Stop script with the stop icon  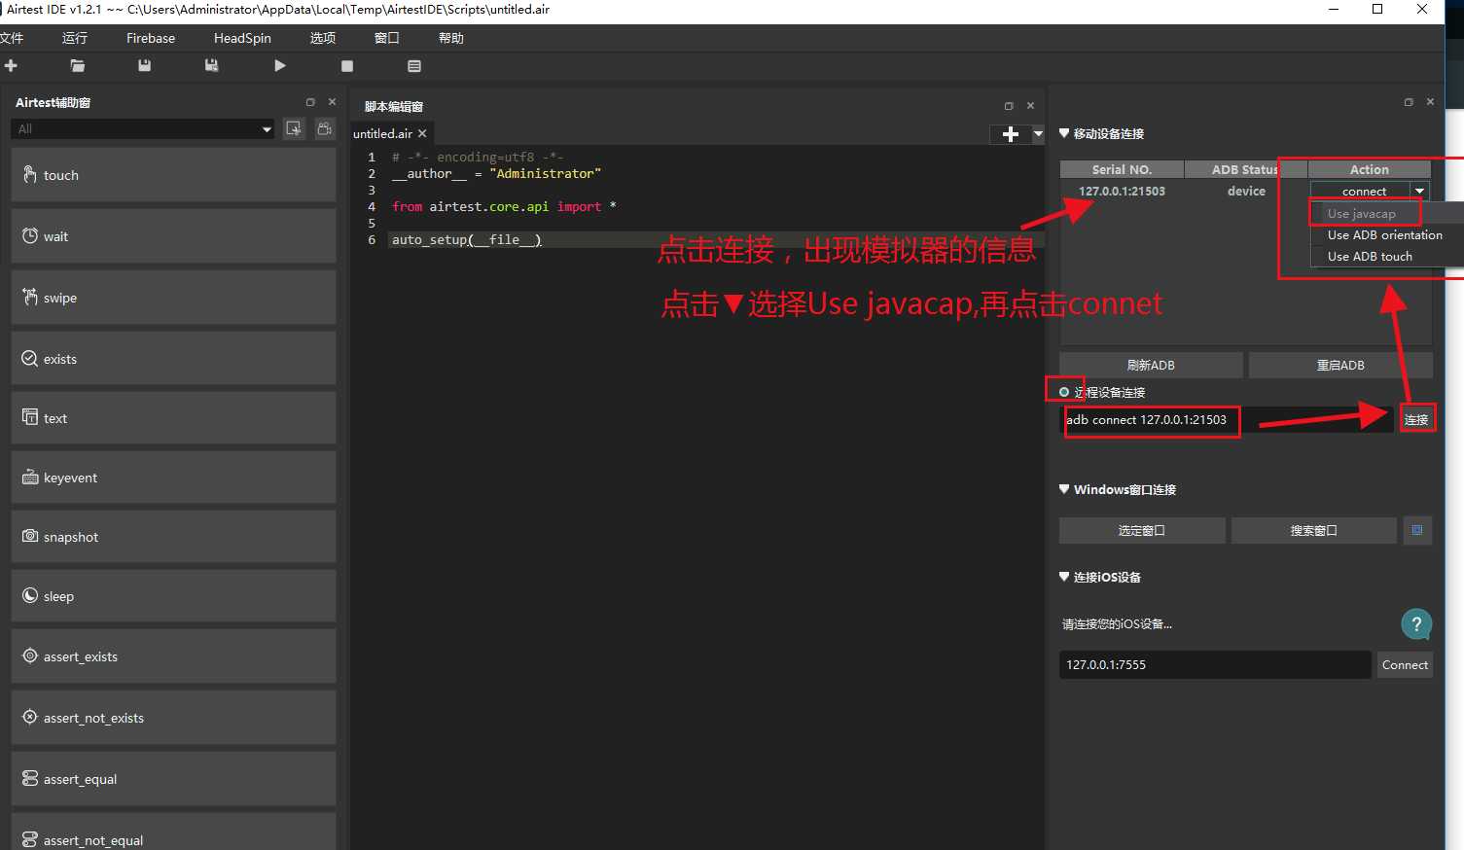347,66
